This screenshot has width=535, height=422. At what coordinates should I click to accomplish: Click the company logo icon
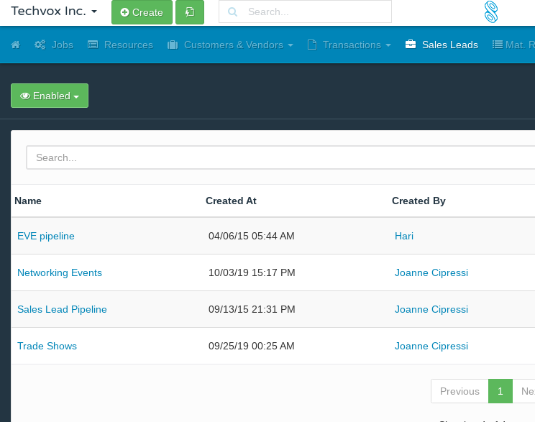(490, 12)
